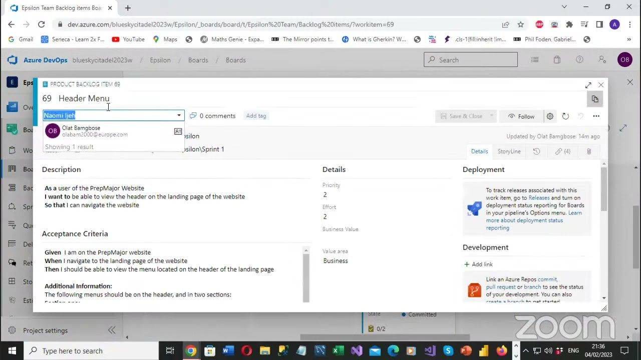Add a tag to the work item
The height and width of the screenshot is (360, 641).
pos(256,115)
